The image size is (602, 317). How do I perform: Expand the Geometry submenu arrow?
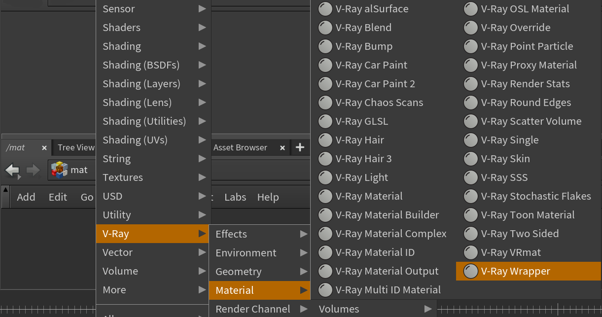[x=304, y=272]
